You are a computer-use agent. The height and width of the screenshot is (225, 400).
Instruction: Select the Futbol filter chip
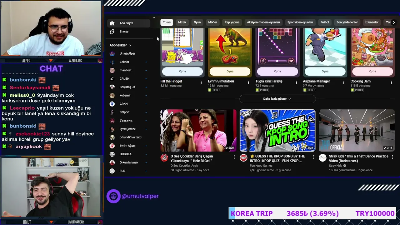point(325,22)
